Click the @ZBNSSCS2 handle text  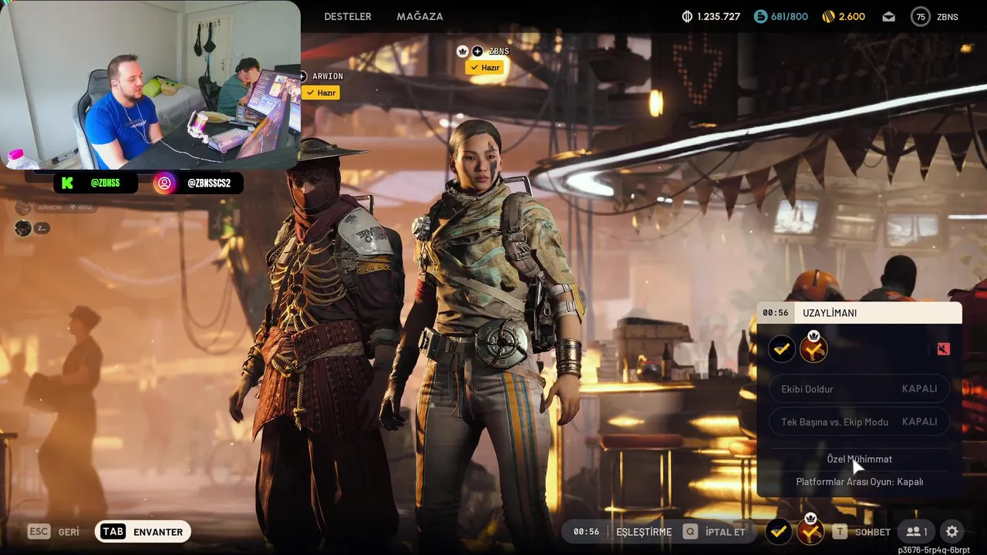[209, 183]
